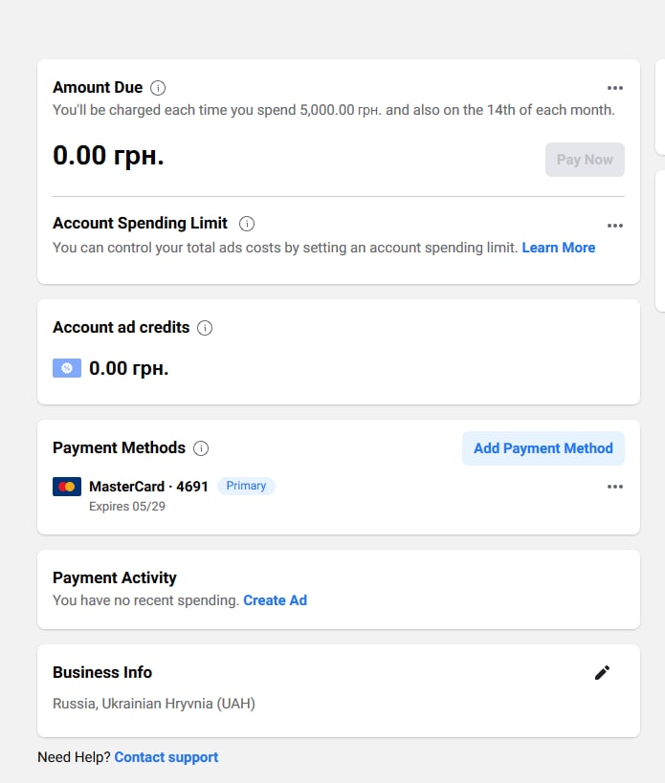Click the Primary badge on MasterCard
665x783 pixels.
tap(246, 486)
